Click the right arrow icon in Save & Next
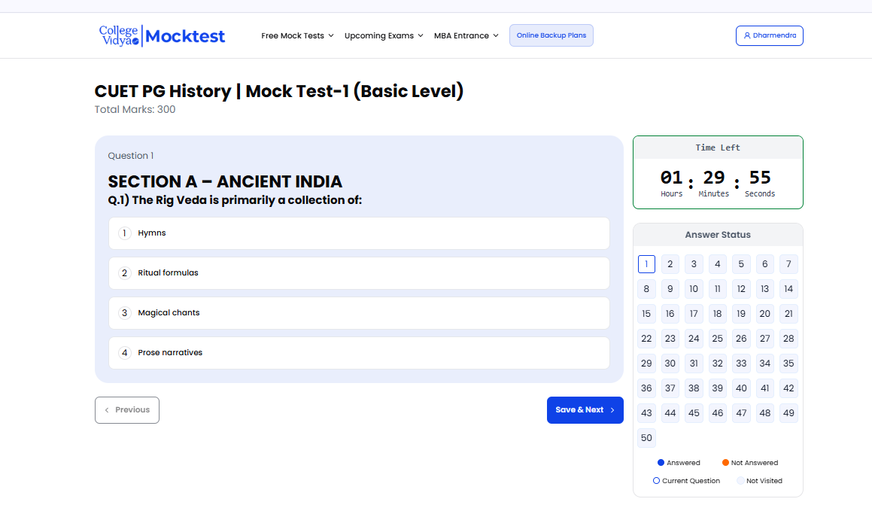The width and height of the screenshot is (872, 508). pos(612,410)
